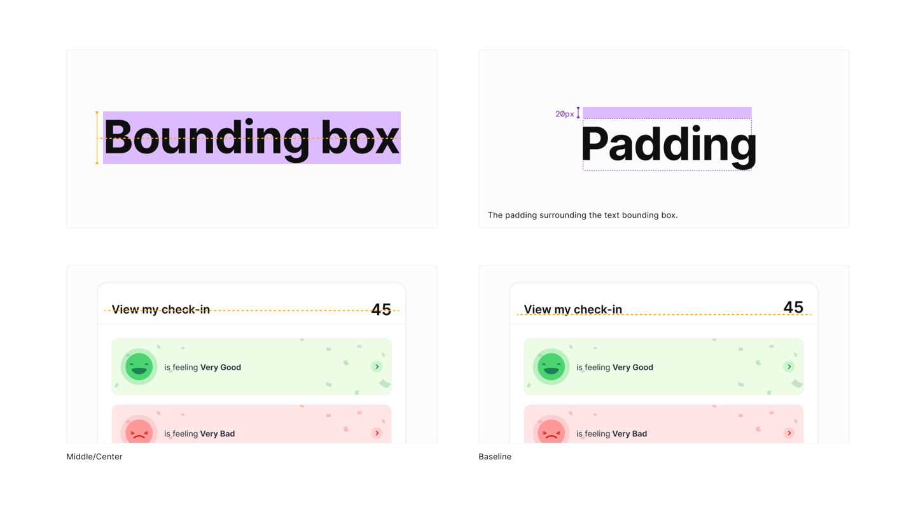Select the orange height marker beside Bounding box
916x509 pixels.
pos(97,138)
